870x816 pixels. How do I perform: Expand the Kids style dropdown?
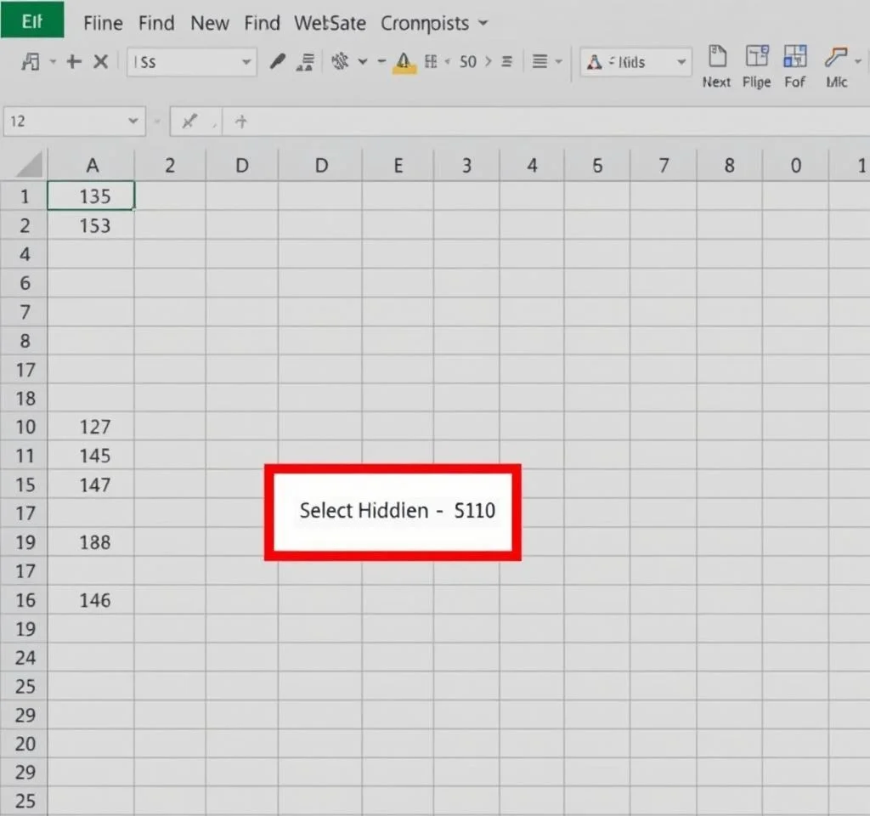point(681,62)
